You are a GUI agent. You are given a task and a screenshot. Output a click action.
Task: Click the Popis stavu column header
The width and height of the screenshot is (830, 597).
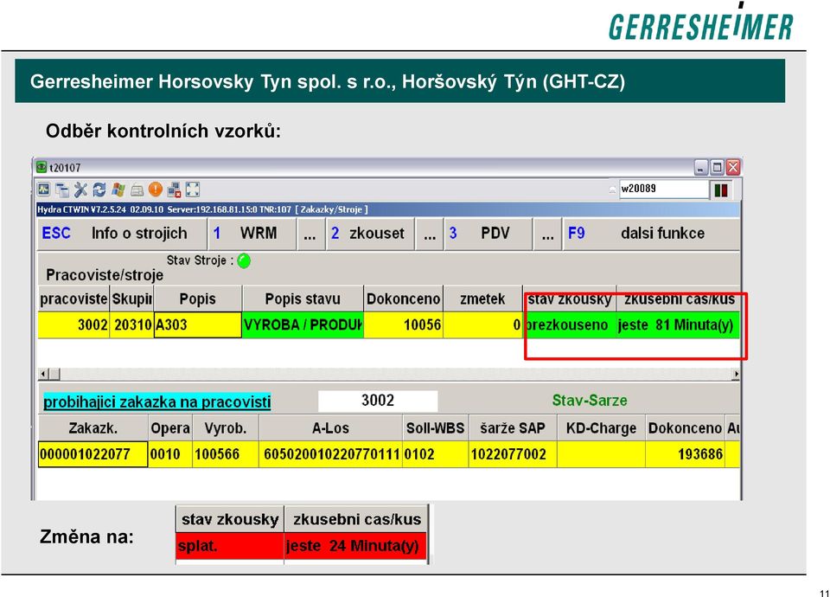coord(303,299)
